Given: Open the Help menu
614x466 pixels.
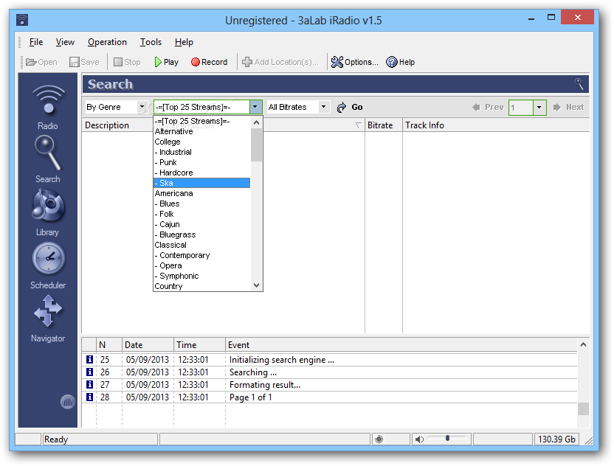Looking at the screenshot, I should (184, 42).
